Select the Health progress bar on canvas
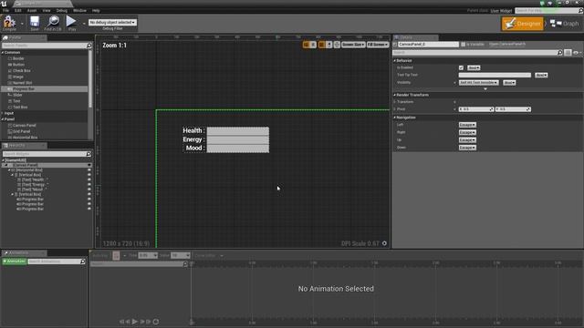This screenshot has width=584, height=328. pos(237,130)
